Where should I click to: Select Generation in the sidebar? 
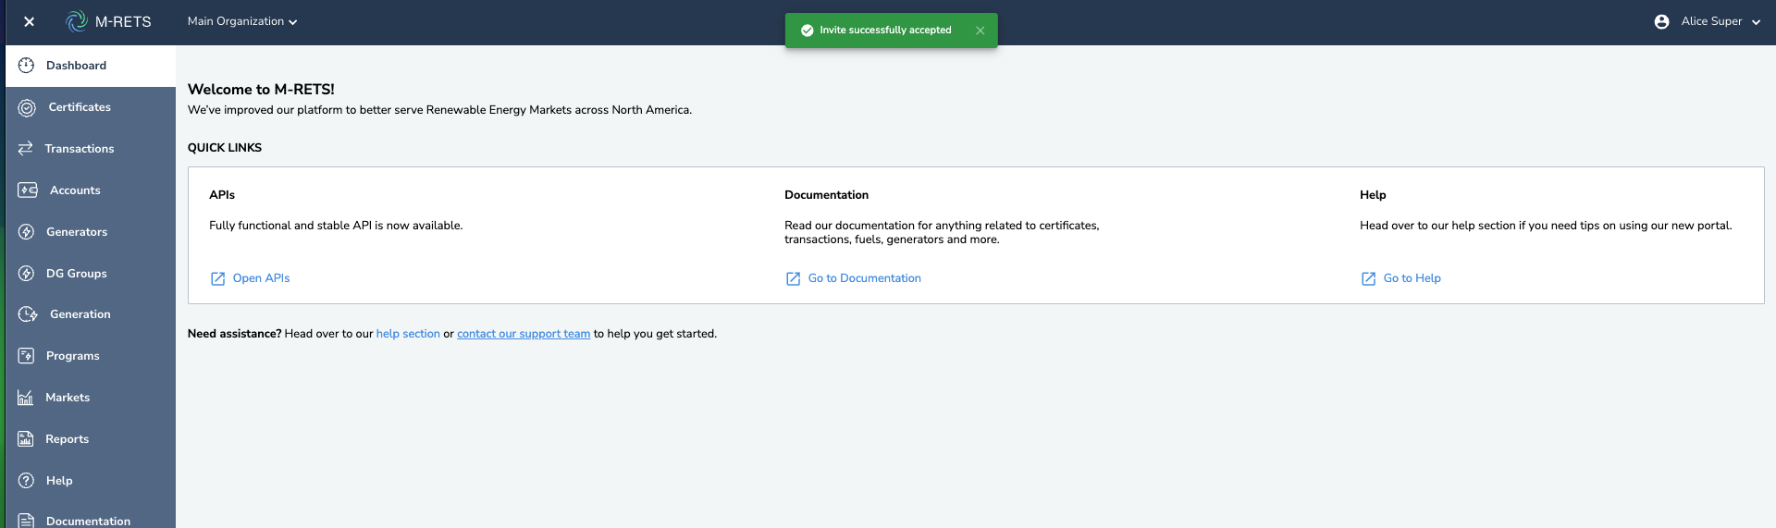tap(91, 314)
